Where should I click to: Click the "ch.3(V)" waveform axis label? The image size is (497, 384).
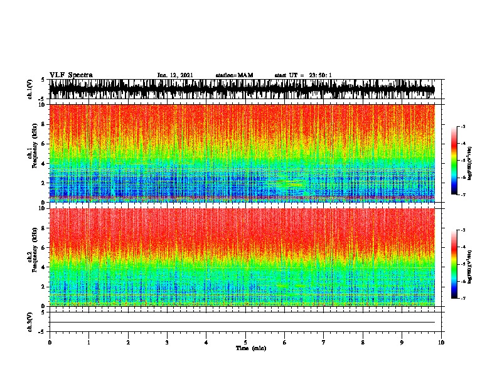(30, 322)
